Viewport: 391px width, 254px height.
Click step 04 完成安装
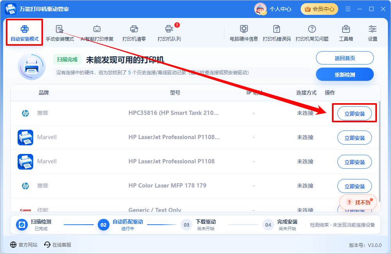280,225
